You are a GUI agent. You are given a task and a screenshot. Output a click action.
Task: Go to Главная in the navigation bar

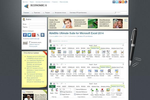(x=26, y=13)
